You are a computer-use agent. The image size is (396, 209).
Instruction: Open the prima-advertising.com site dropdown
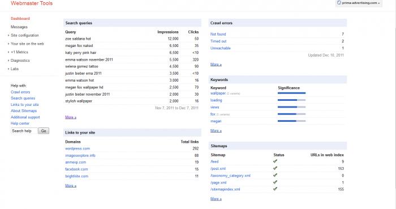tap(359, 3)
